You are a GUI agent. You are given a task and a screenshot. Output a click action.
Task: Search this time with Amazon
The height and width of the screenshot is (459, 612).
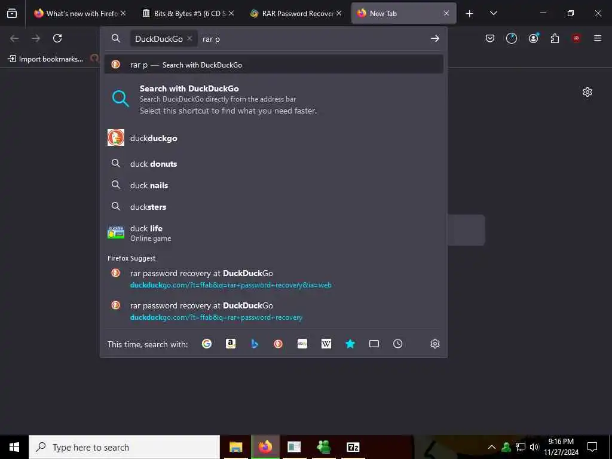[x=231, y=344]
